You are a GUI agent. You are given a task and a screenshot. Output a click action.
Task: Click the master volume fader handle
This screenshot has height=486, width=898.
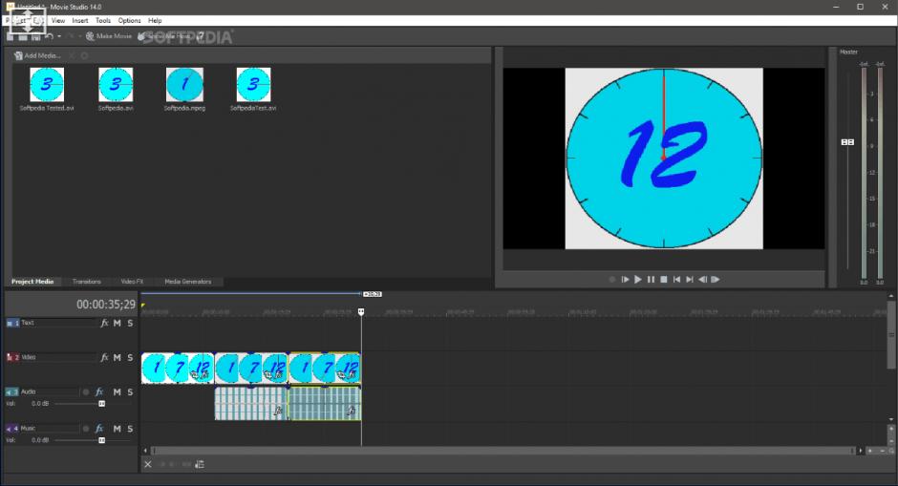click(847, 142)
